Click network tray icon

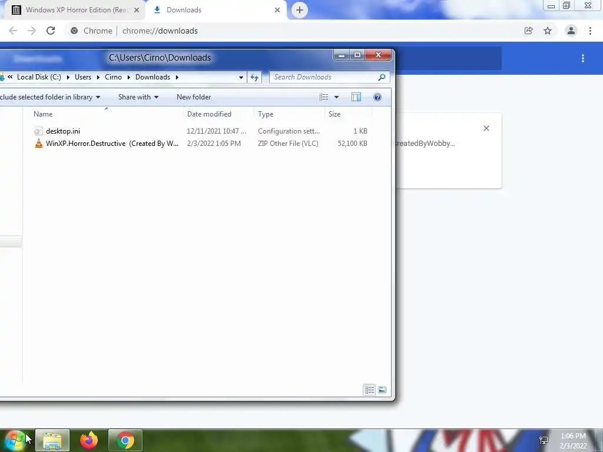[544, 440]
